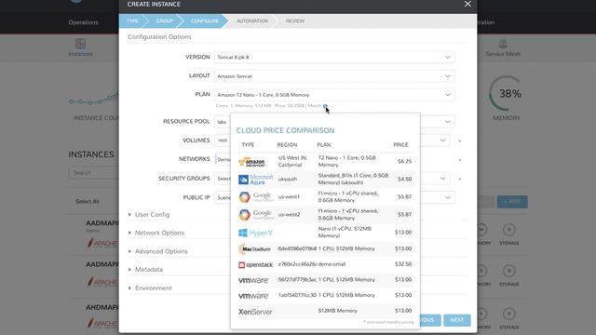Click the TYPE column header
The image size is (596, 335).
click(248, 145)
